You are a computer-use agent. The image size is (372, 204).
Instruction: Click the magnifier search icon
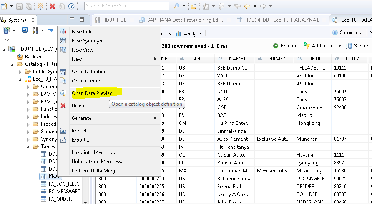tap(176, 6)
